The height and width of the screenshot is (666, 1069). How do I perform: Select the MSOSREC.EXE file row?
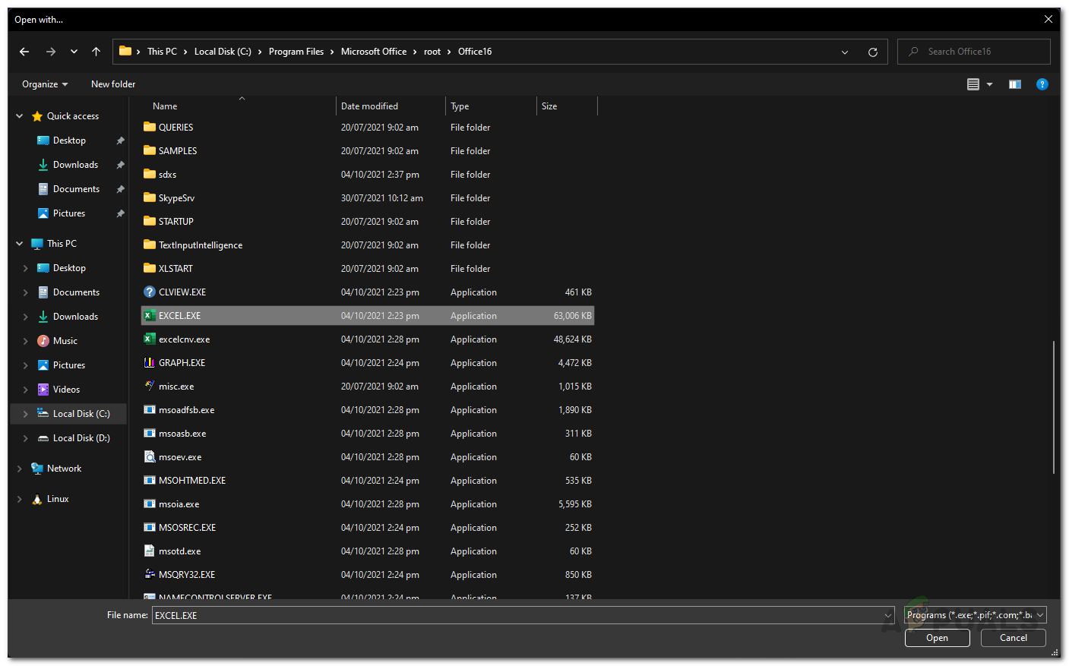pos(368,528)
